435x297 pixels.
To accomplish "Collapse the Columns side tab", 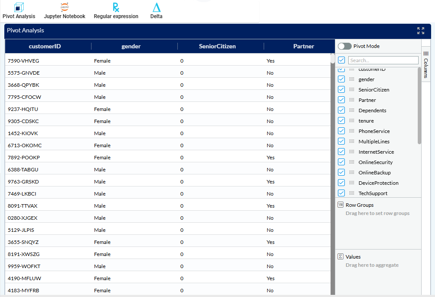I will 426,65.
